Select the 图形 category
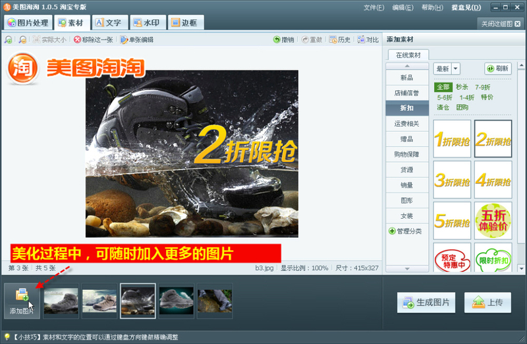 point(406,200)
